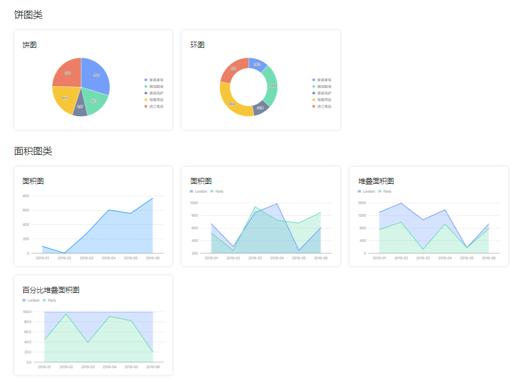Image resolution: width=520 pixels, height=385 pixels.
Task: Select the green slice of the pie chart
Action: tap(95, 101)
